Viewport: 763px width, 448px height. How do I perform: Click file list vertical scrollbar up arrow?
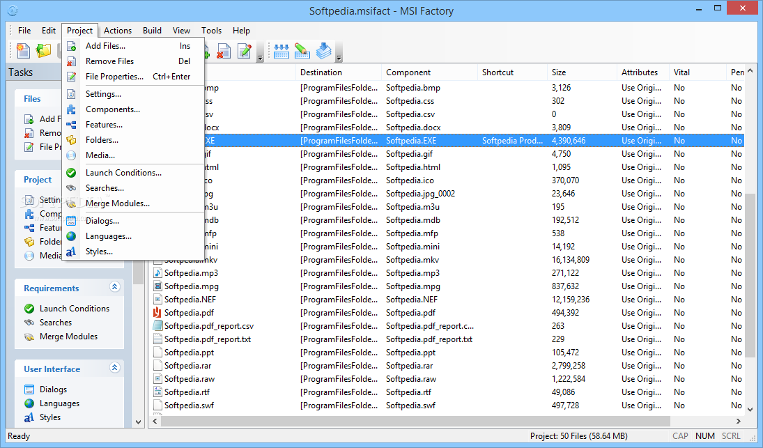(x=750, y=71)
